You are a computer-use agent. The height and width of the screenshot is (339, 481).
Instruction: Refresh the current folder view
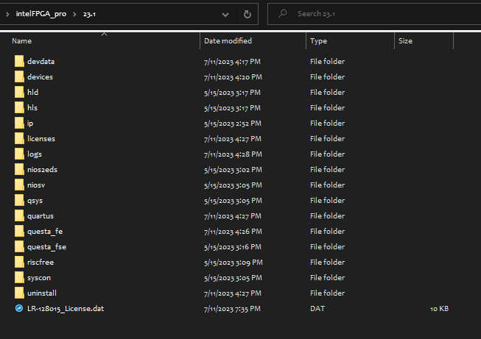point(247,13)
